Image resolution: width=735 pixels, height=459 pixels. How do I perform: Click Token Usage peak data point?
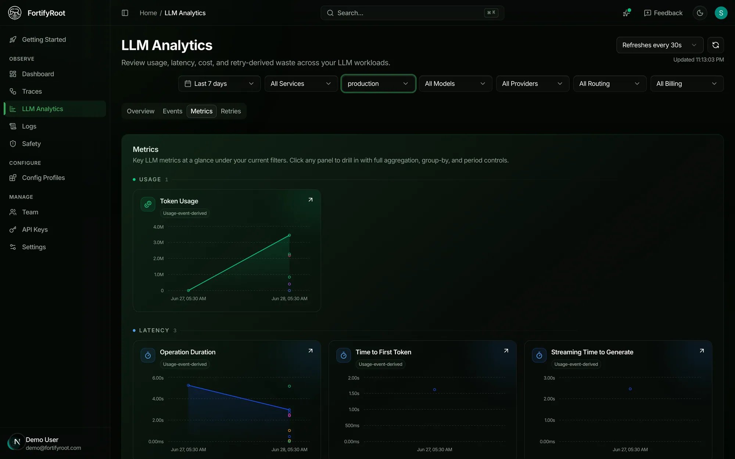coord(289,235)
